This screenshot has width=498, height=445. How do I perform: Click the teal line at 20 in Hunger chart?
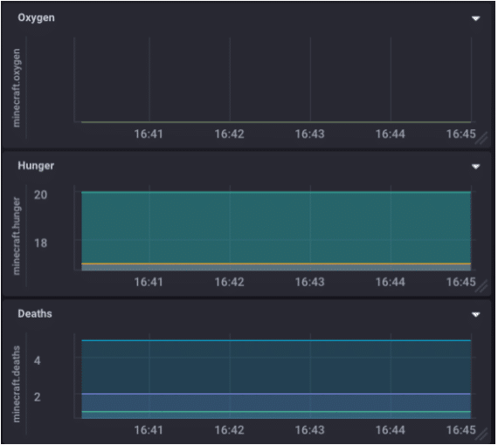(276, 192)
